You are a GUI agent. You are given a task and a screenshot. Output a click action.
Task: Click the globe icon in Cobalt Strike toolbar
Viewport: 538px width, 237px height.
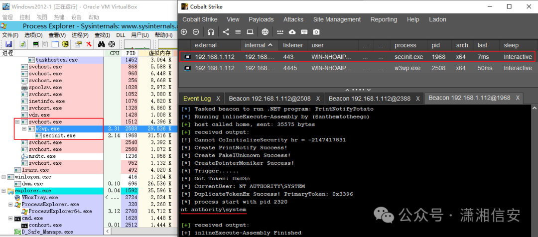coord(265,32)
